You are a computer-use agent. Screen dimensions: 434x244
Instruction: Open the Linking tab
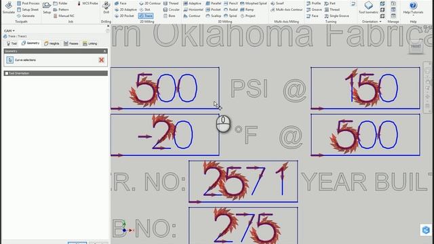click(x=90, y=43)
